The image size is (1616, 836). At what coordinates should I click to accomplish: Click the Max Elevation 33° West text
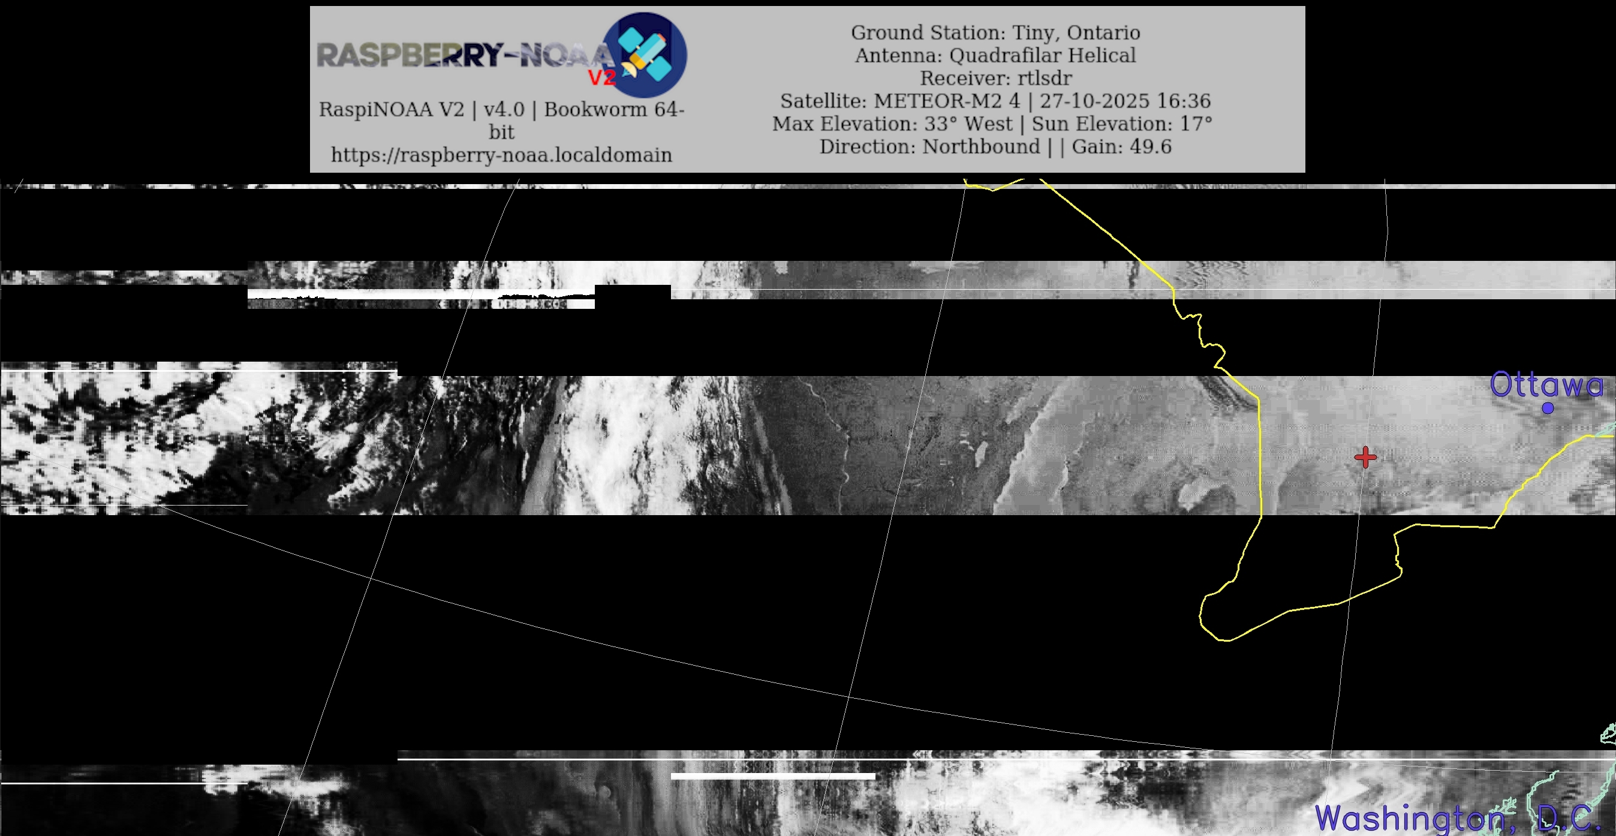[x=892, y=124]
